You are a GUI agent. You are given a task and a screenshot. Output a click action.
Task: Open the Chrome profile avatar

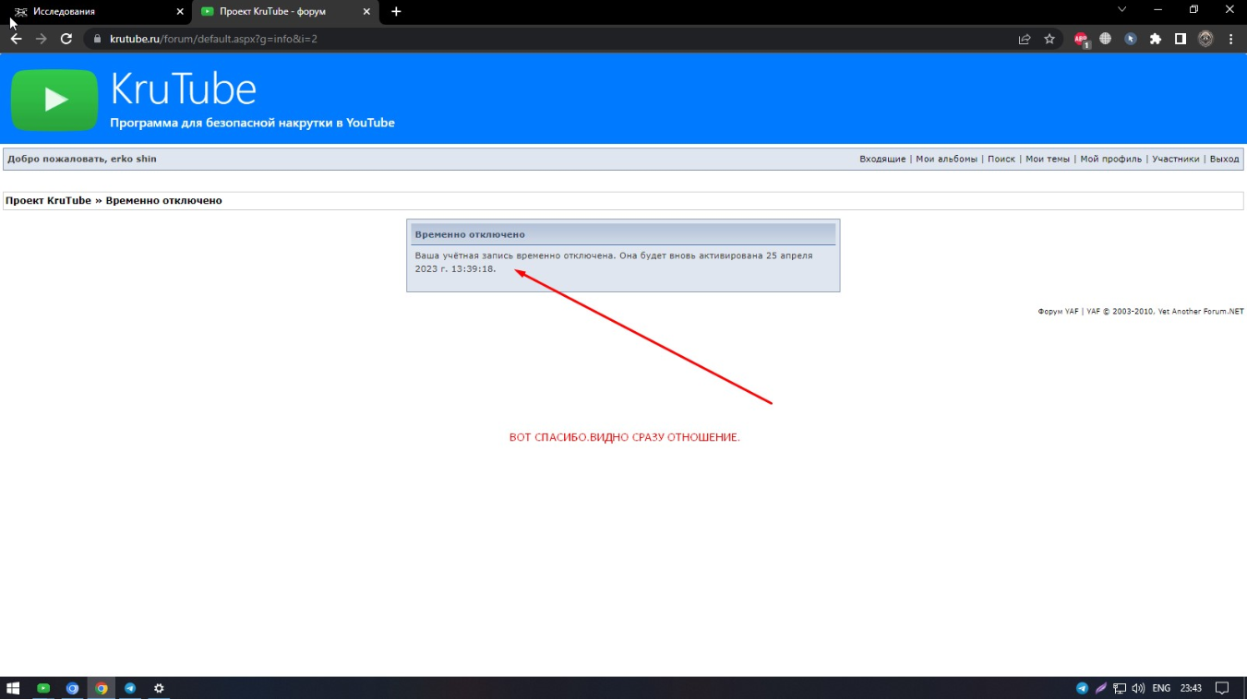1205,40
